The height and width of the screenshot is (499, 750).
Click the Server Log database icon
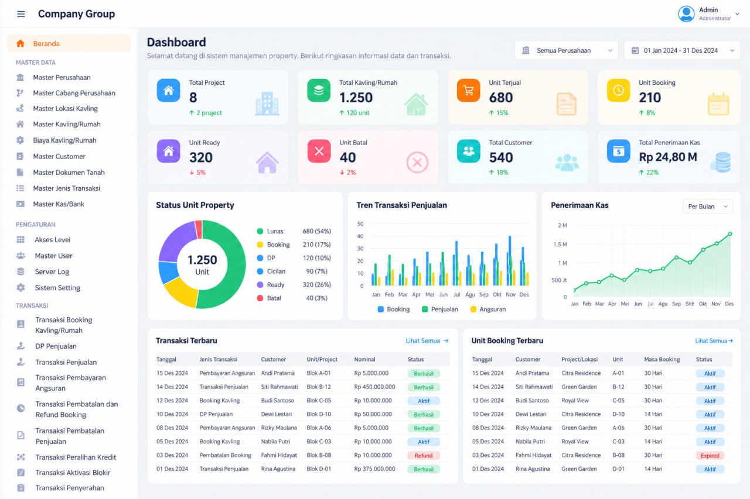[x=21, y=271]
